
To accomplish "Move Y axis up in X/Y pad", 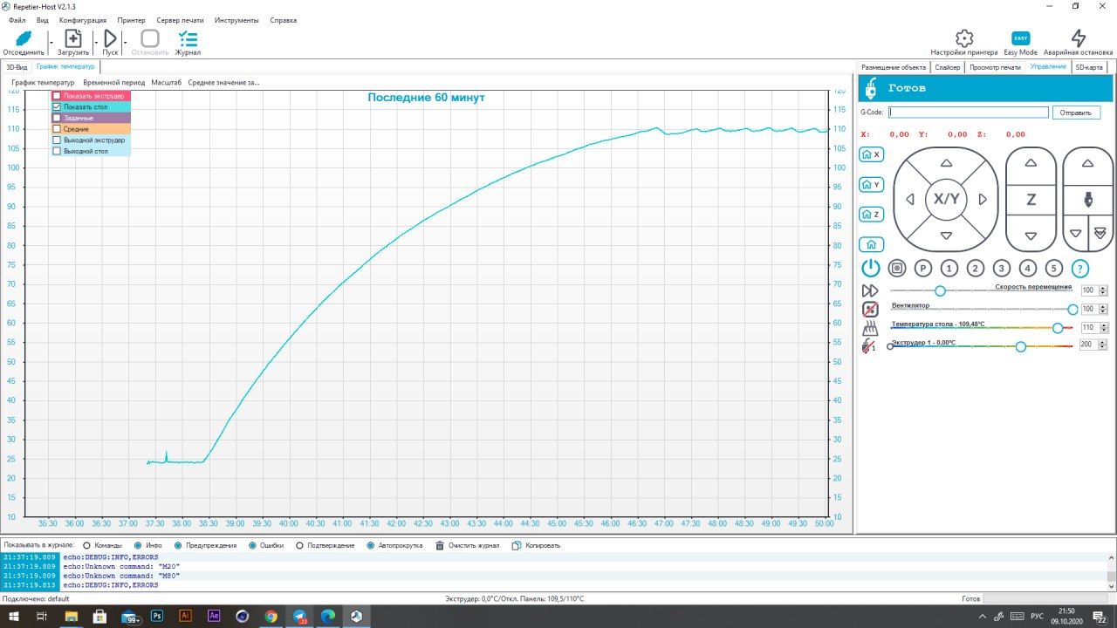I will pos(946,163).
